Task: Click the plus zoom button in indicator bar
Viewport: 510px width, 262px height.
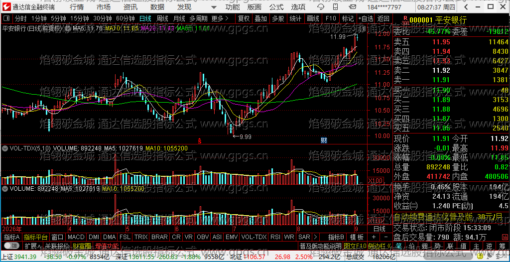Action: tap(374, 237)
